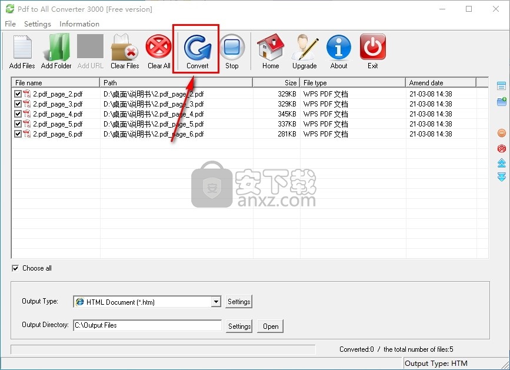The width and height of the screenshot is (510, 370).
Task: Sort by the File type column header
Action: (352, 82)
